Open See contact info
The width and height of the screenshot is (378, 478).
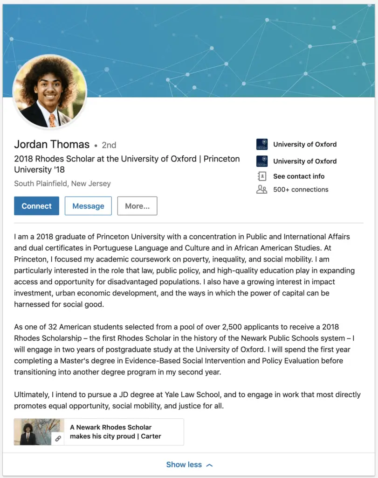coord(299,176)
